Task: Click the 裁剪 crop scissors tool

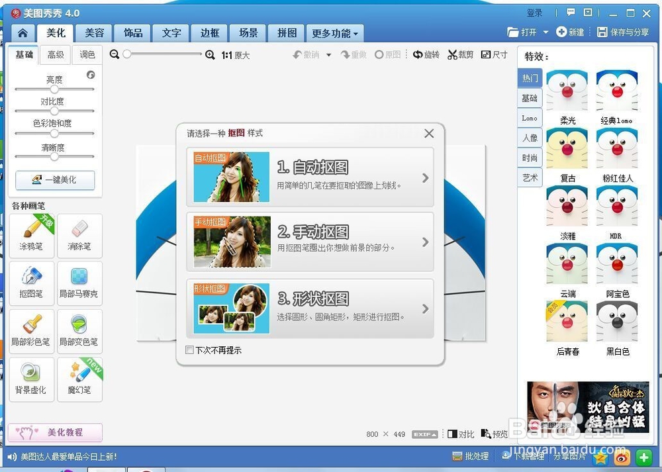Action: click(x=460, y=54)
